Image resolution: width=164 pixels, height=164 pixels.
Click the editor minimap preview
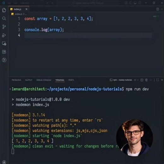click(x=156, y=16)
